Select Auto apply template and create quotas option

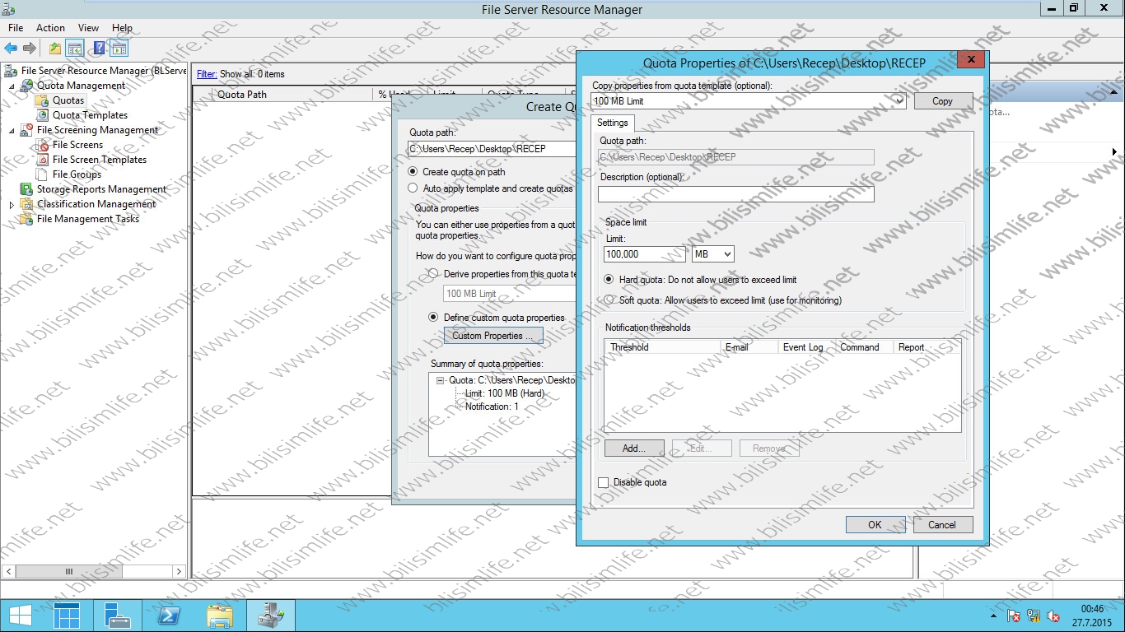413,188
